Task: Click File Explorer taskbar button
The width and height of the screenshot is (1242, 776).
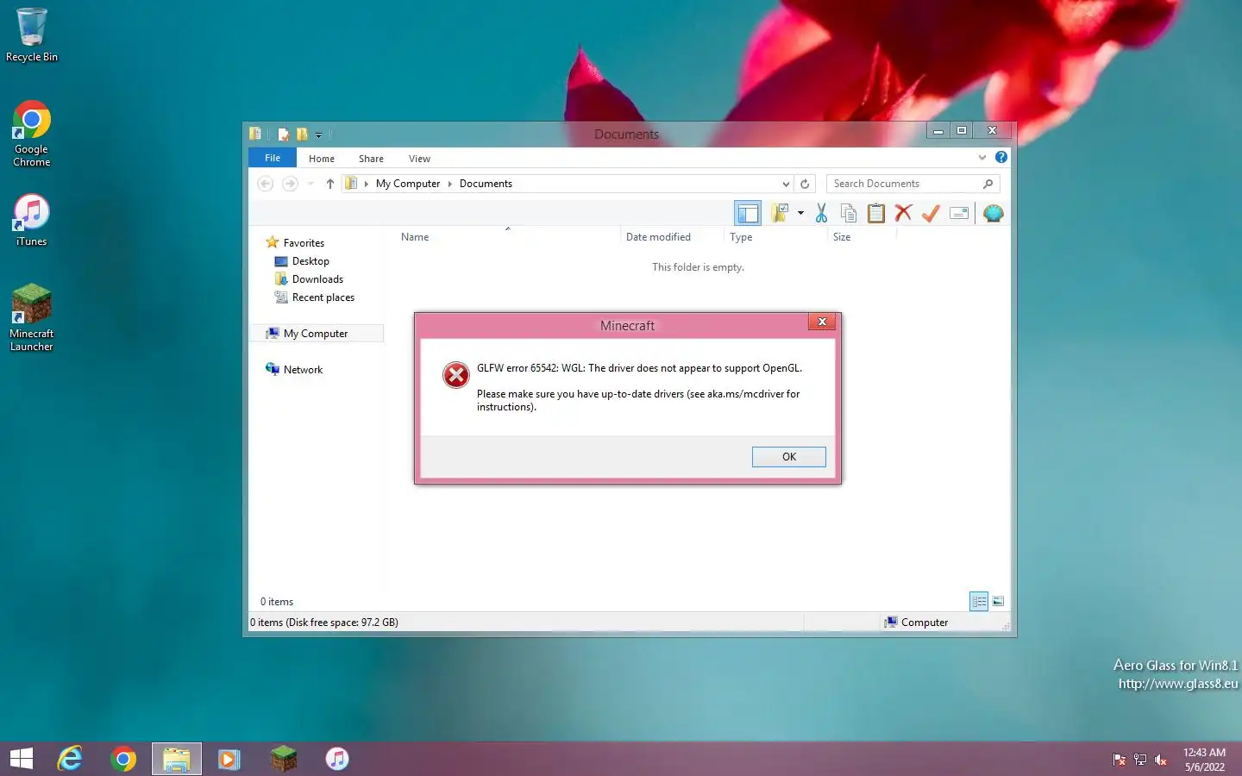Action: point(177,759)
